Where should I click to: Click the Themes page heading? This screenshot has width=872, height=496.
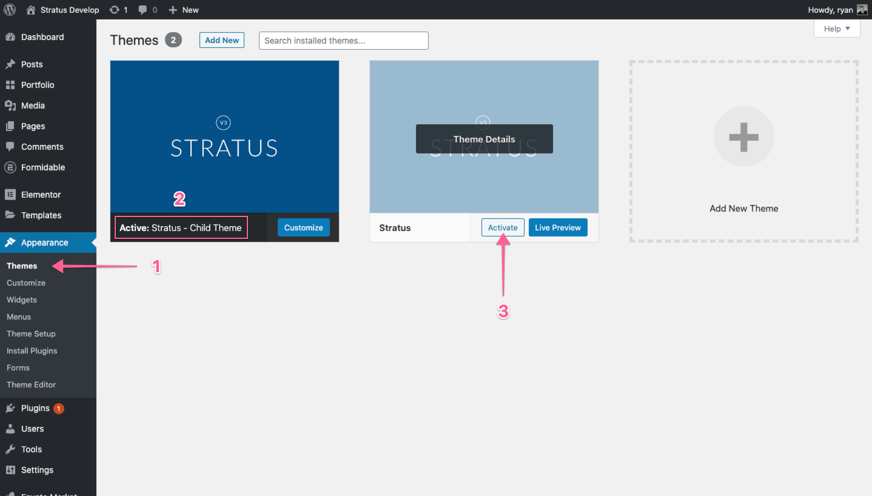coord(134,40)
